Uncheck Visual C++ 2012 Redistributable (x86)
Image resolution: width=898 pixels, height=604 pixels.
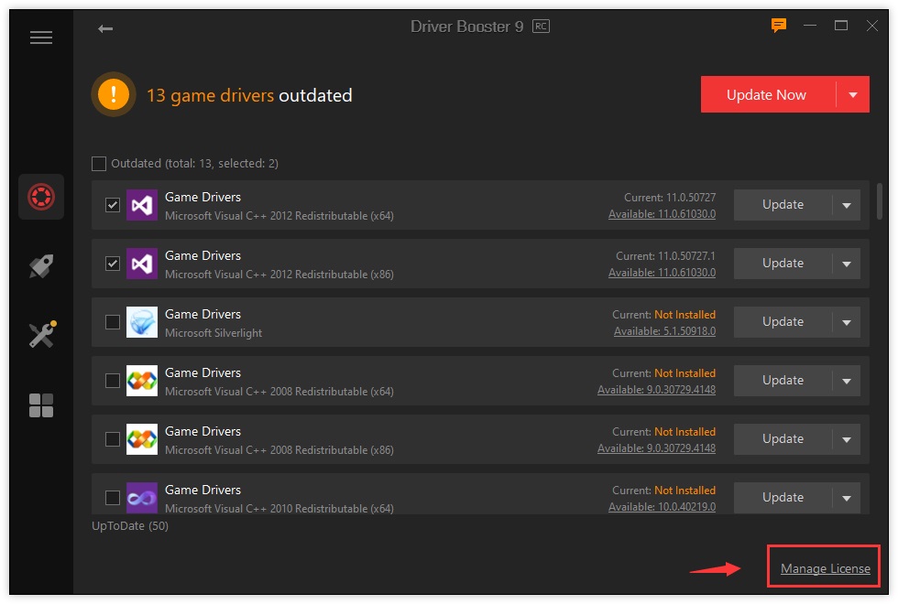tap(112, 264)
